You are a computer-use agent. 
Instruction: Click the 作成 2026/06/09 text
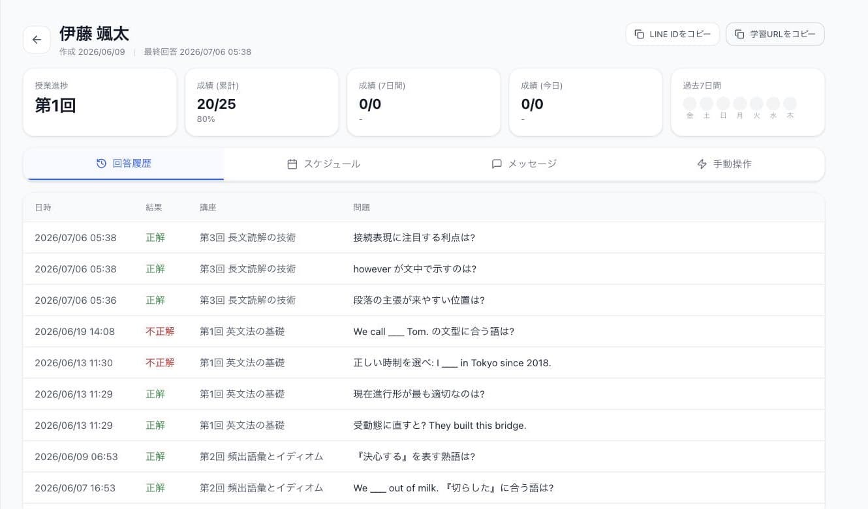92,52
